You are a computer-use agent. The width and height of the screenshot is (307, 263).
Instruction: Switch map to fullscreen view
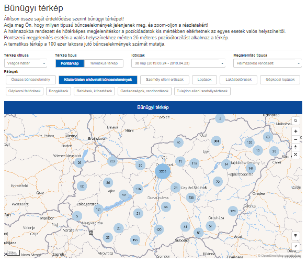tap(295, 155)
